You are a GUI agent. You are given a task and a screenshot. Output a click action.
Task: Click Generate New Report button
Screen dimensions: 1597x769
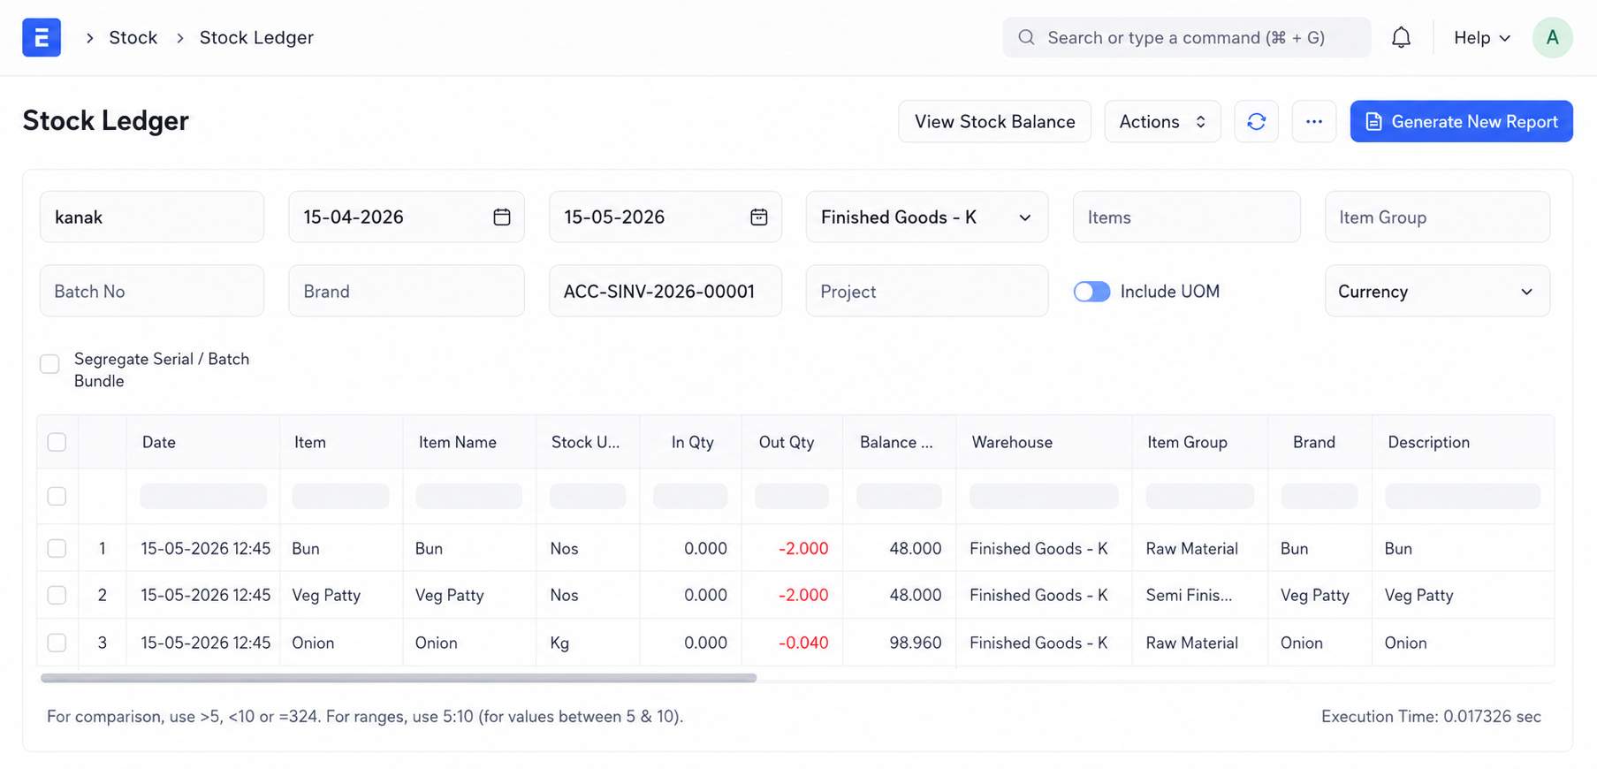(x=1461, y=121)
